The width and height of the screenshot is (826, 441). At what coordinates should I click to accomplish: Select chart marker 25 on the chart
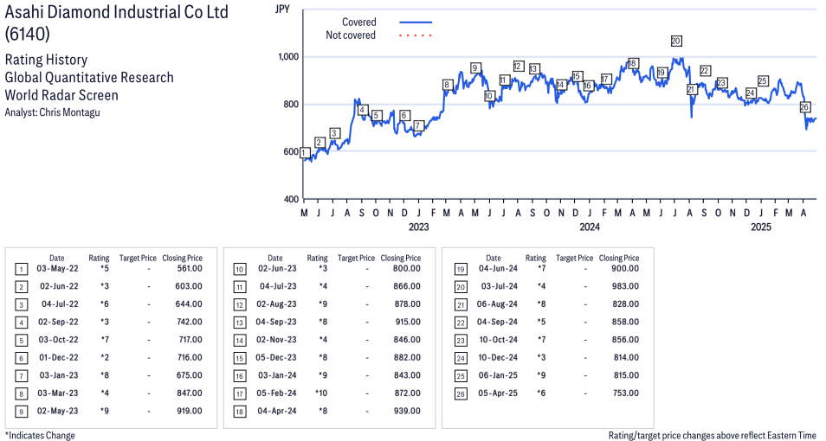coord(762,81)
